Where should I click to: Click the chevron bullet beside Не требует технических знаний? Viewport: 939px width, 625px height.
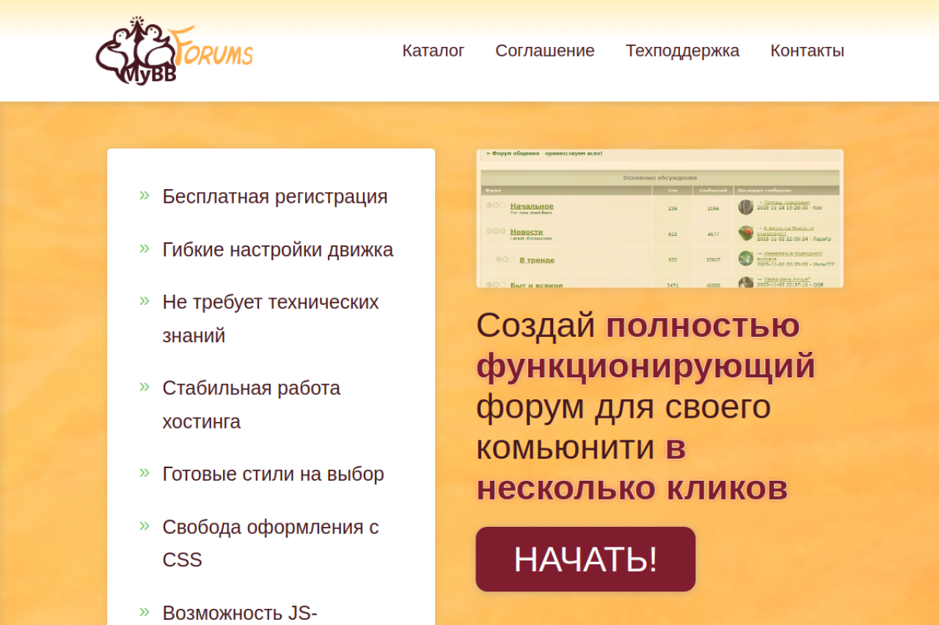[x=145, y=300]
